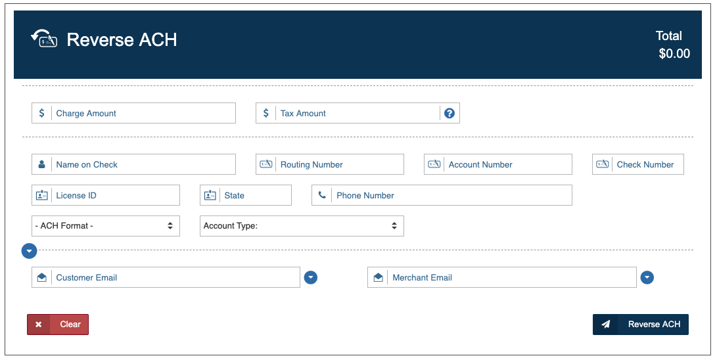715x360 pixels.
Task: Click the Reverse ACH header check icon
Action: (44, 39)
